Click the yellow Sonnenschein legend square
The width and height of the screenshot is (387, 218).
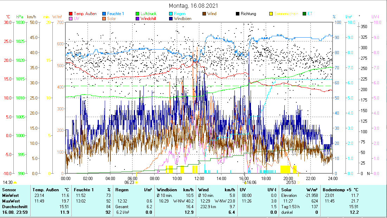coord(271,14)
